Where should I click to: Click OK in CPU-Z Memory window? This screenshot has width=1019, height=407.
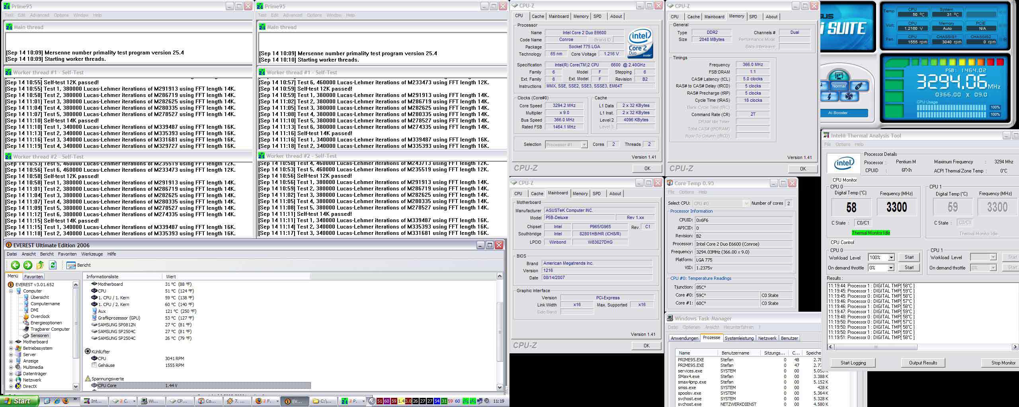(803, 169)
